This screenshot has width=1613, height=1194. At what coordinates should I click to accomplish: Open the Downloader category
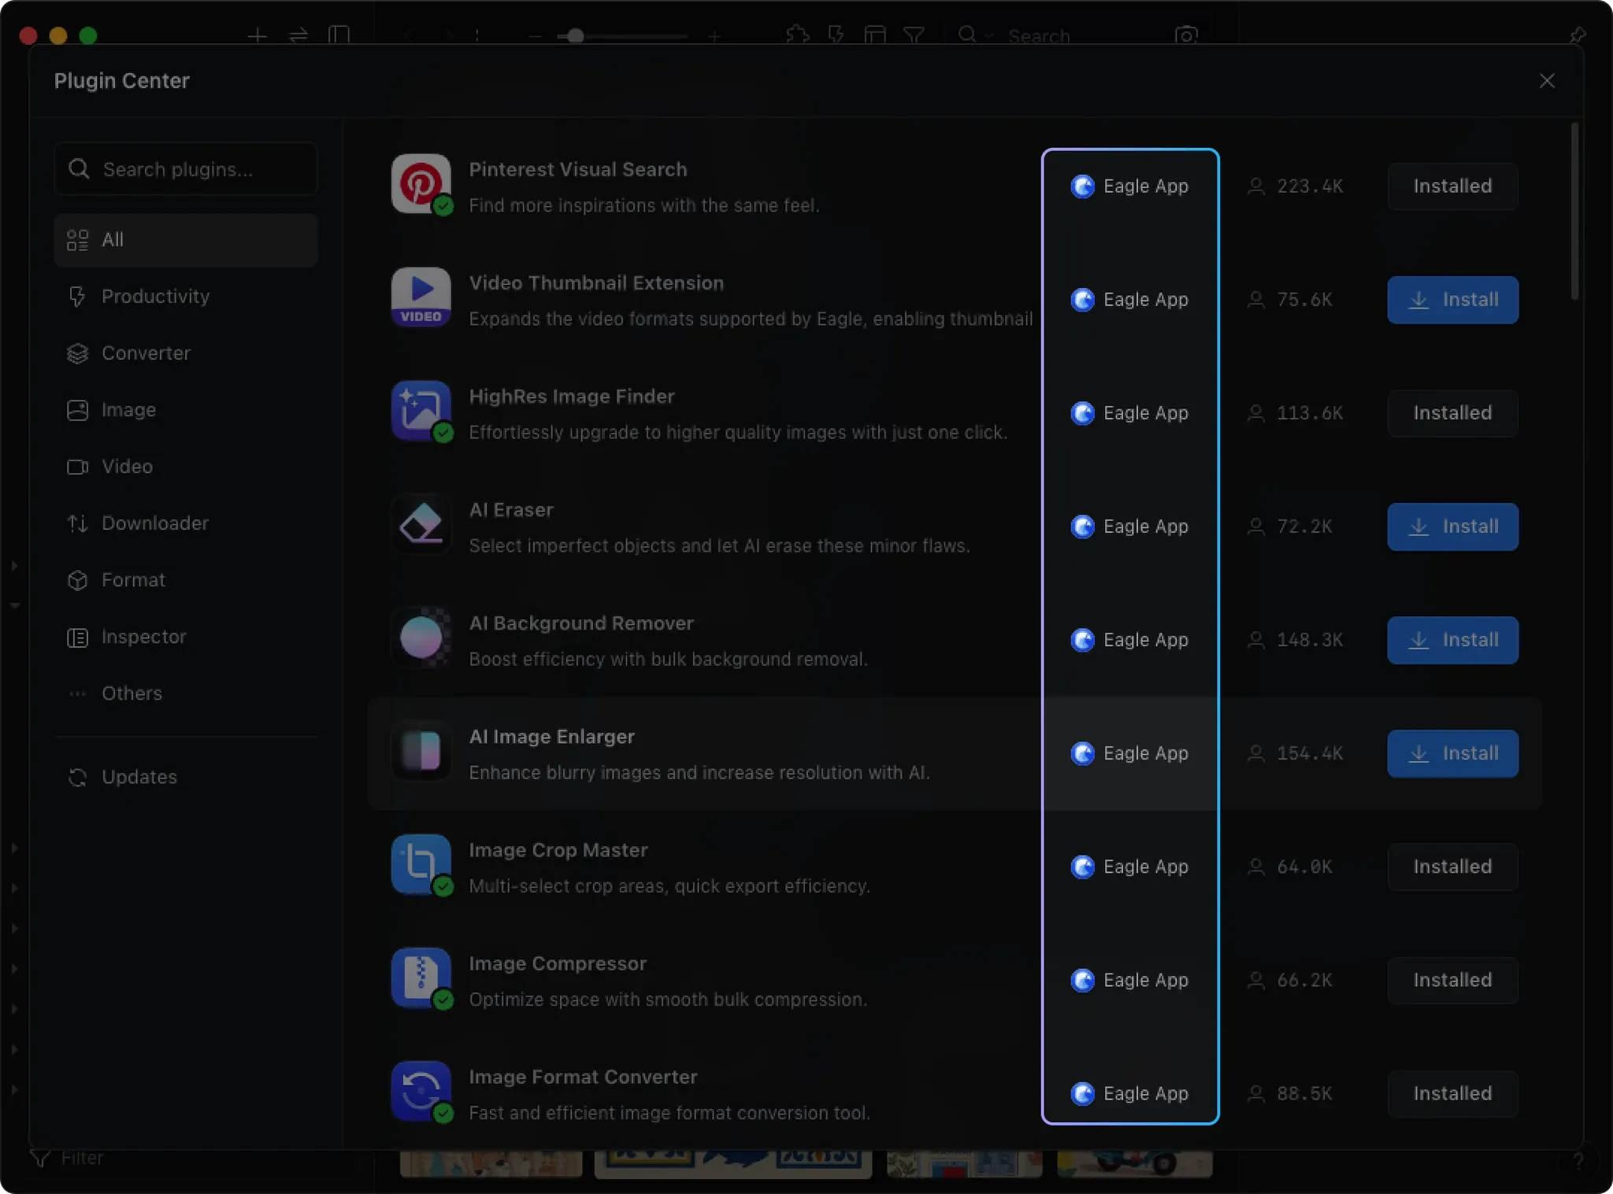click(186, 523)
